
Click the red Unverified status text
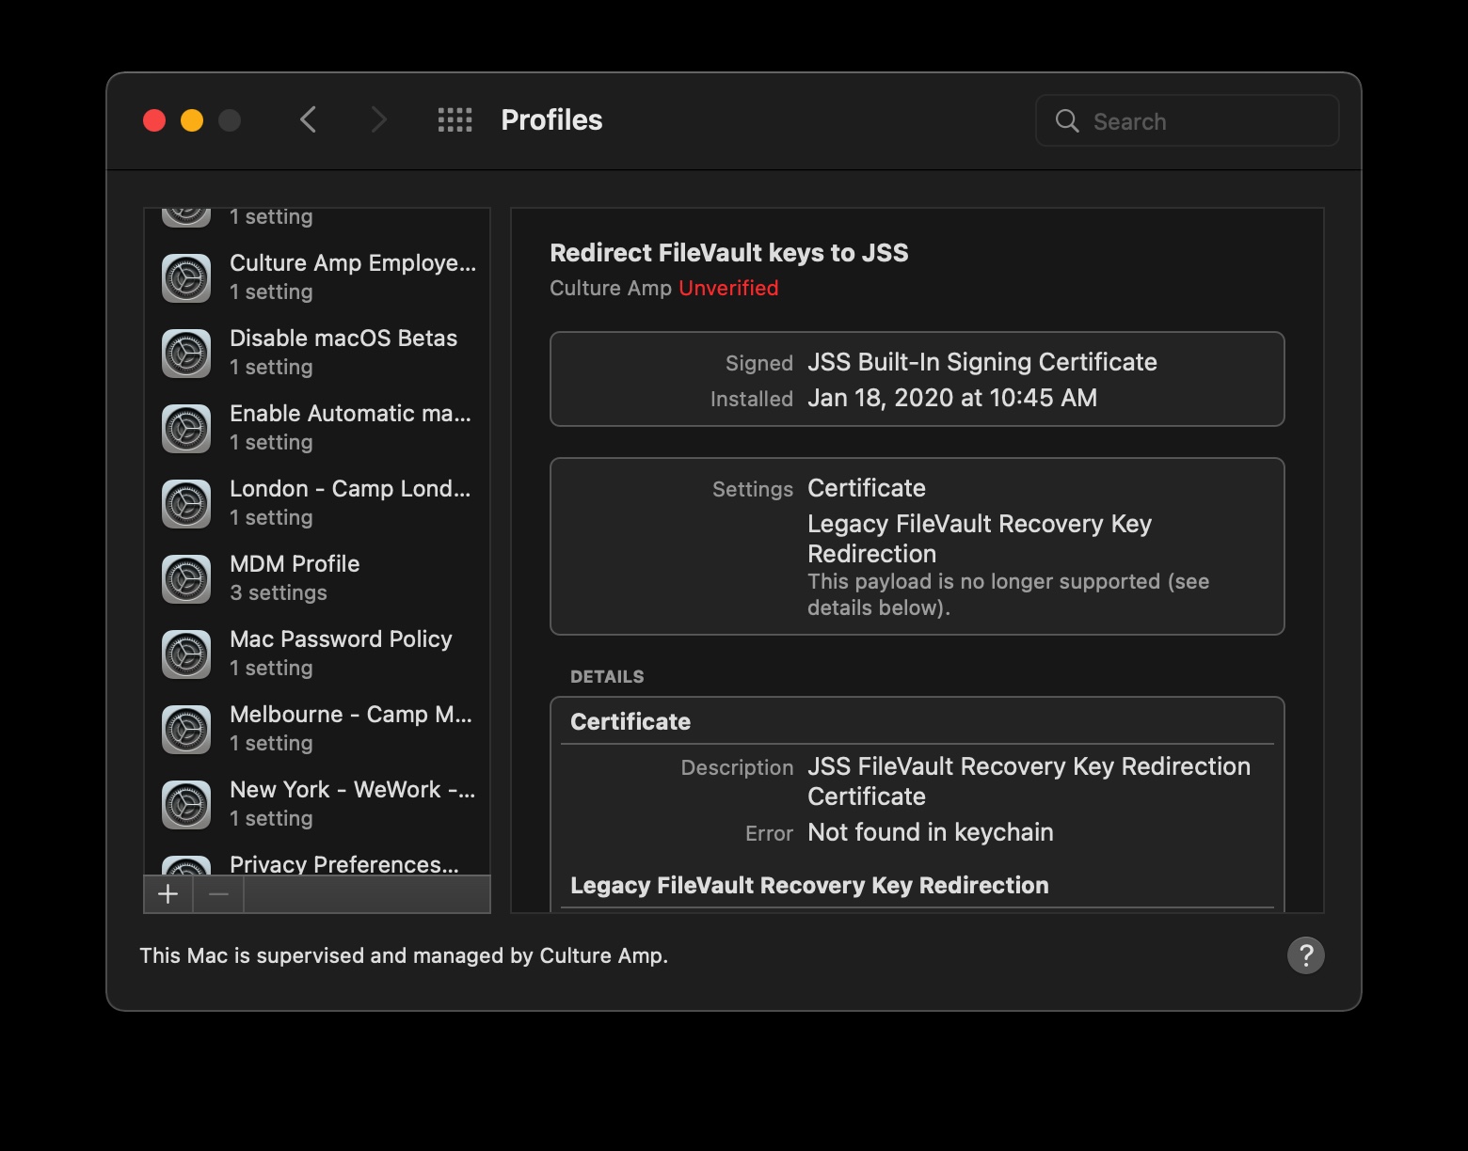point(728,288)
